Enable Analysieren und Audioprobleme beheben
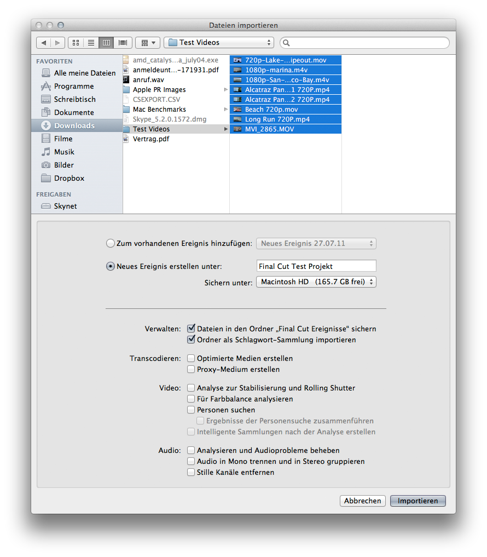487x557 pixels. (x=191, y=450)
